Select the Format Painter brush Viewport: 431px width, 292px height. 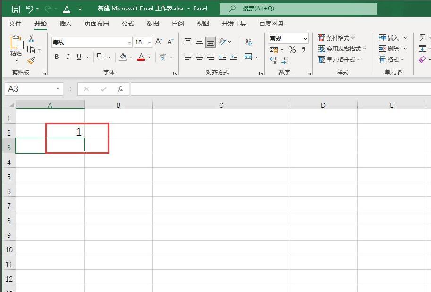[31, 61]
